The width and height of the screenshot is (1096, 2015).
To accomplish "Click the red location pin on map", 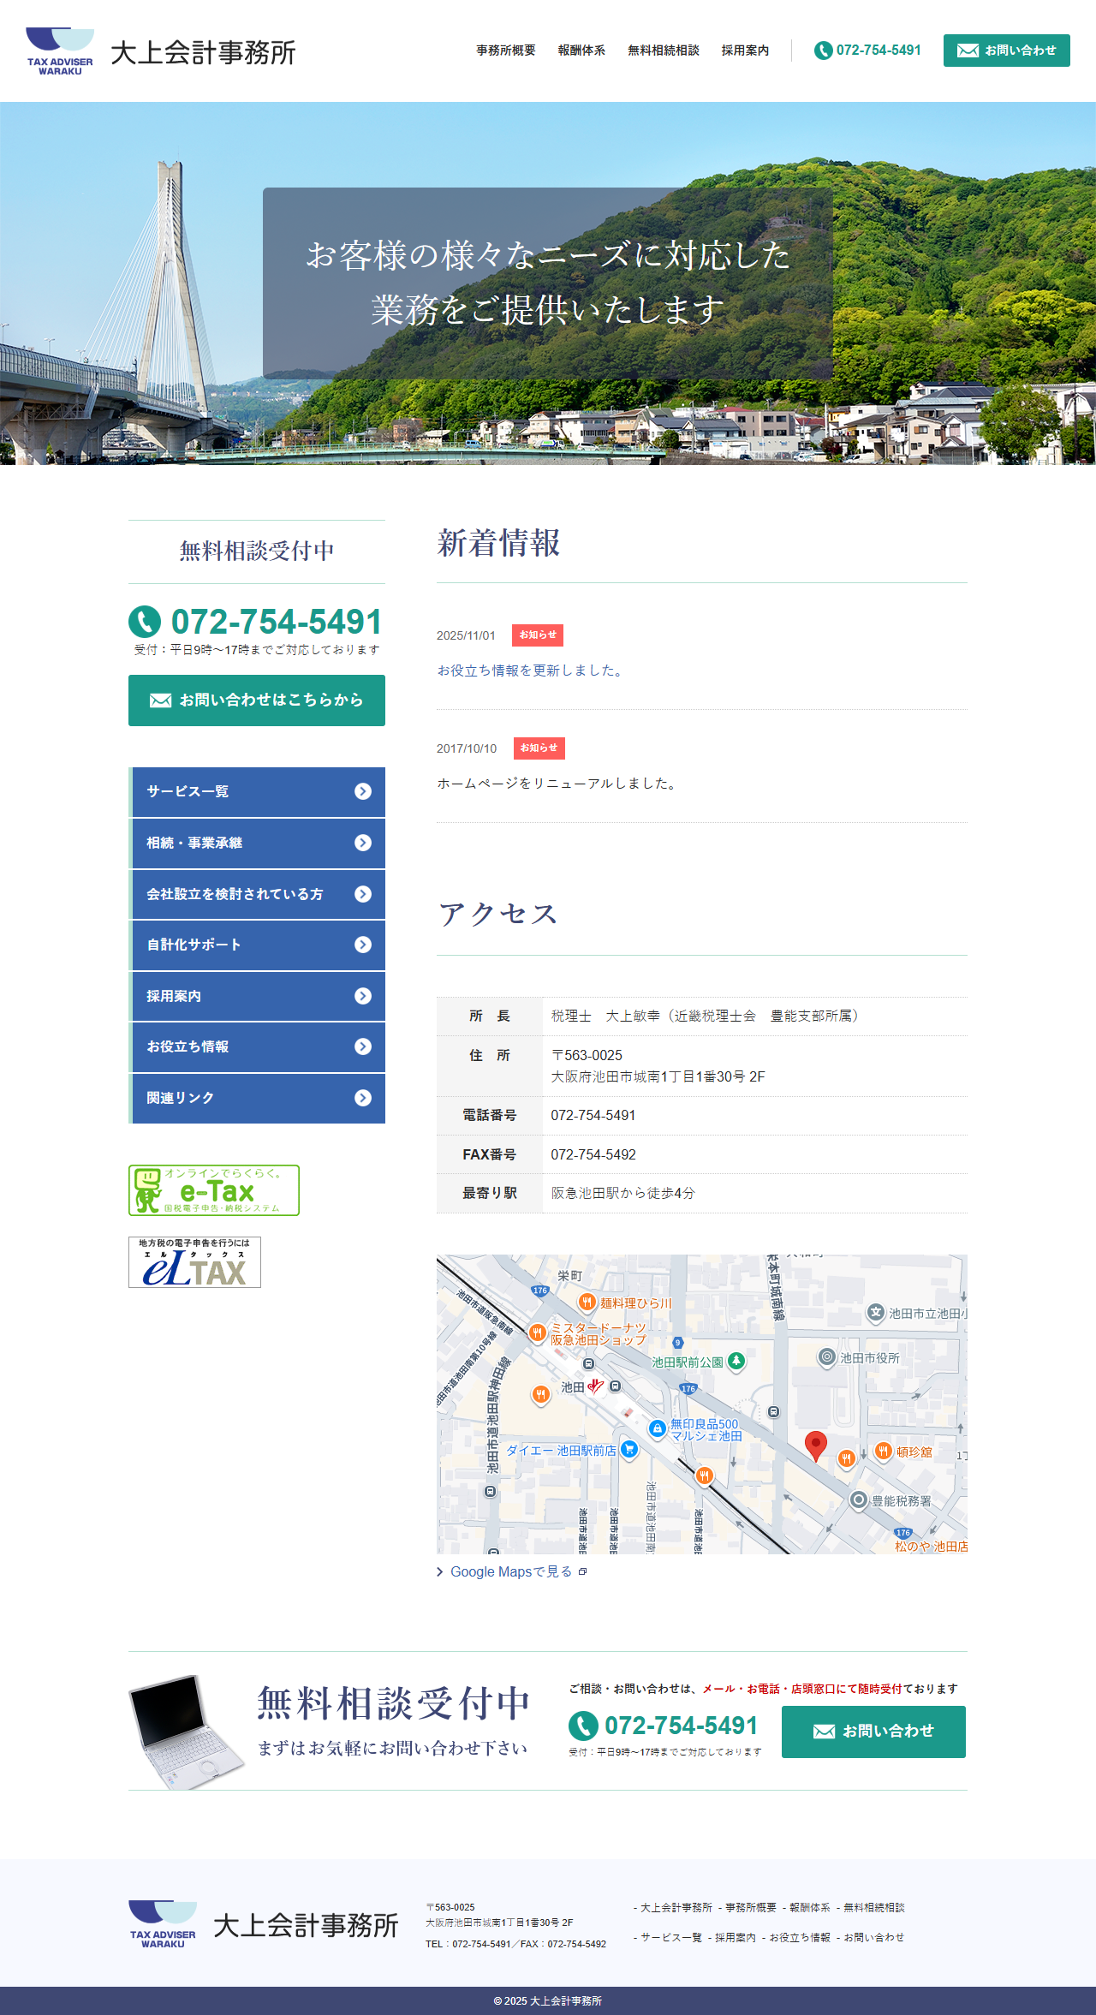I will (x=816, y=1445).
